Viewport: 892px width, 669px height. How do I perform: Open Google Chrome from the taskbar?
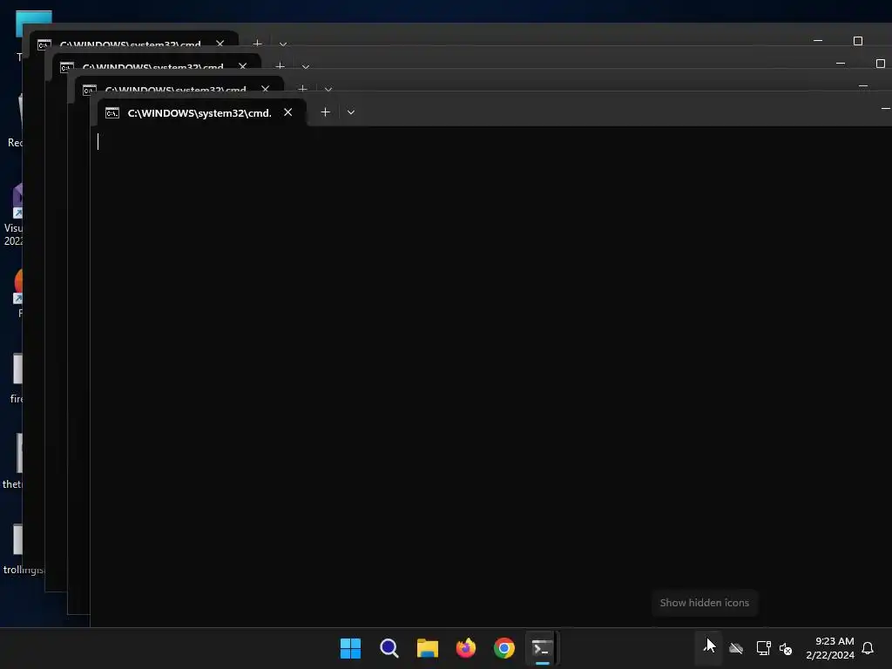pos(504,648)
